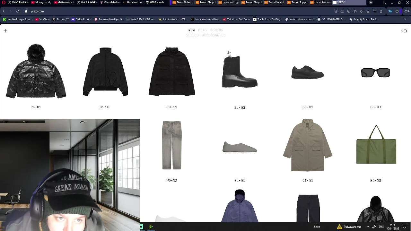Switch to 059 Records tab
Screen dimensions: 411x231
pos(156,2)
